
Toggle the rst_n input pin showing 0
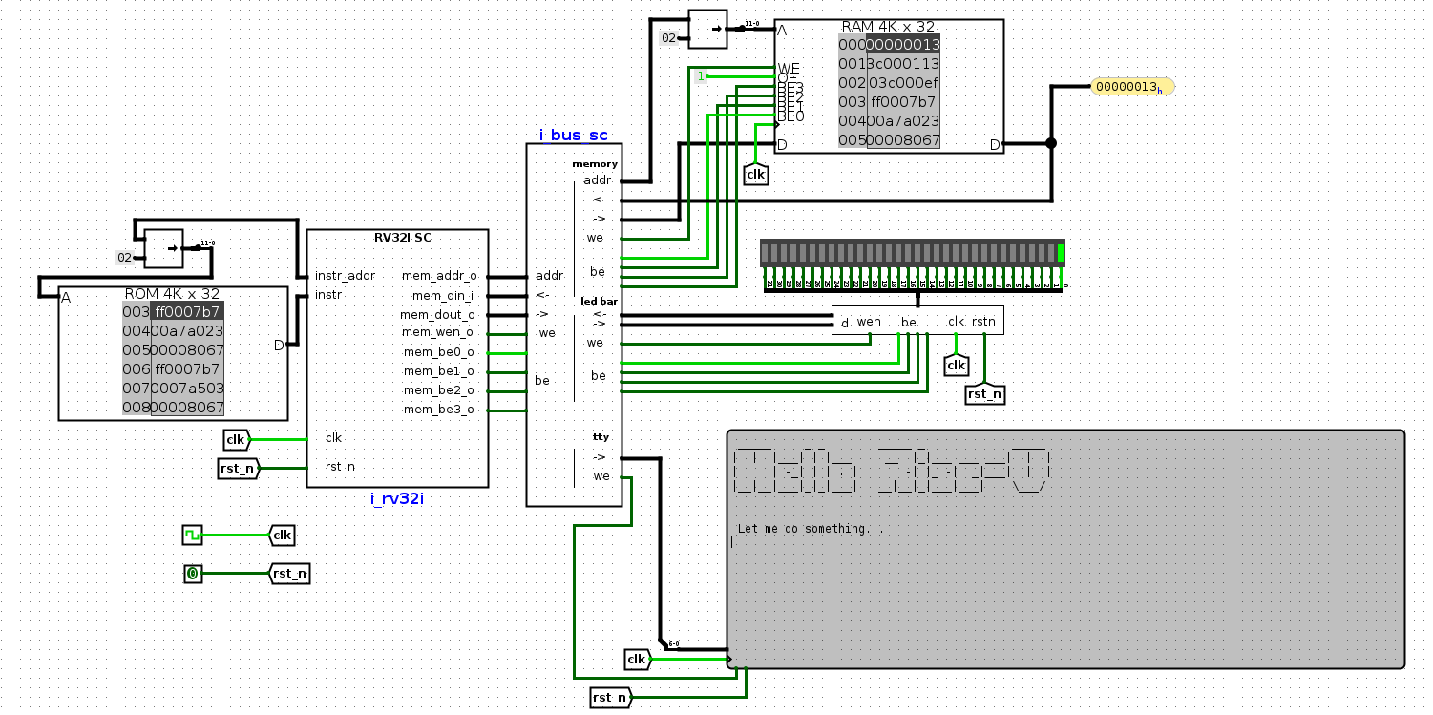click(x=192, y=574)
